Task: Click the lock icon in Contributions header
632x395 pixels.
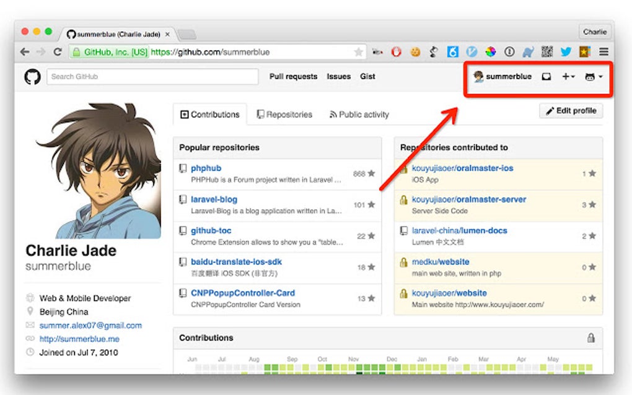Action: 590,338
